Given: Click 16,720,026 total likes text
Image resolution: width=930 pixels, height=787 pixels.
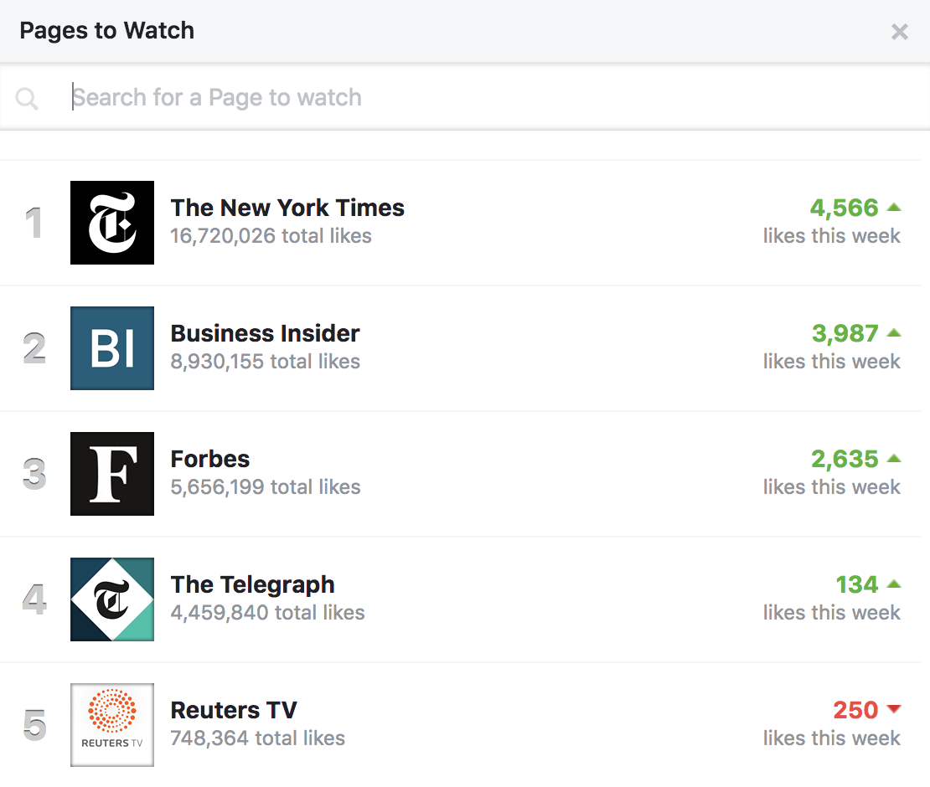Looking at the screenshot, I should (x=271, y=236).
